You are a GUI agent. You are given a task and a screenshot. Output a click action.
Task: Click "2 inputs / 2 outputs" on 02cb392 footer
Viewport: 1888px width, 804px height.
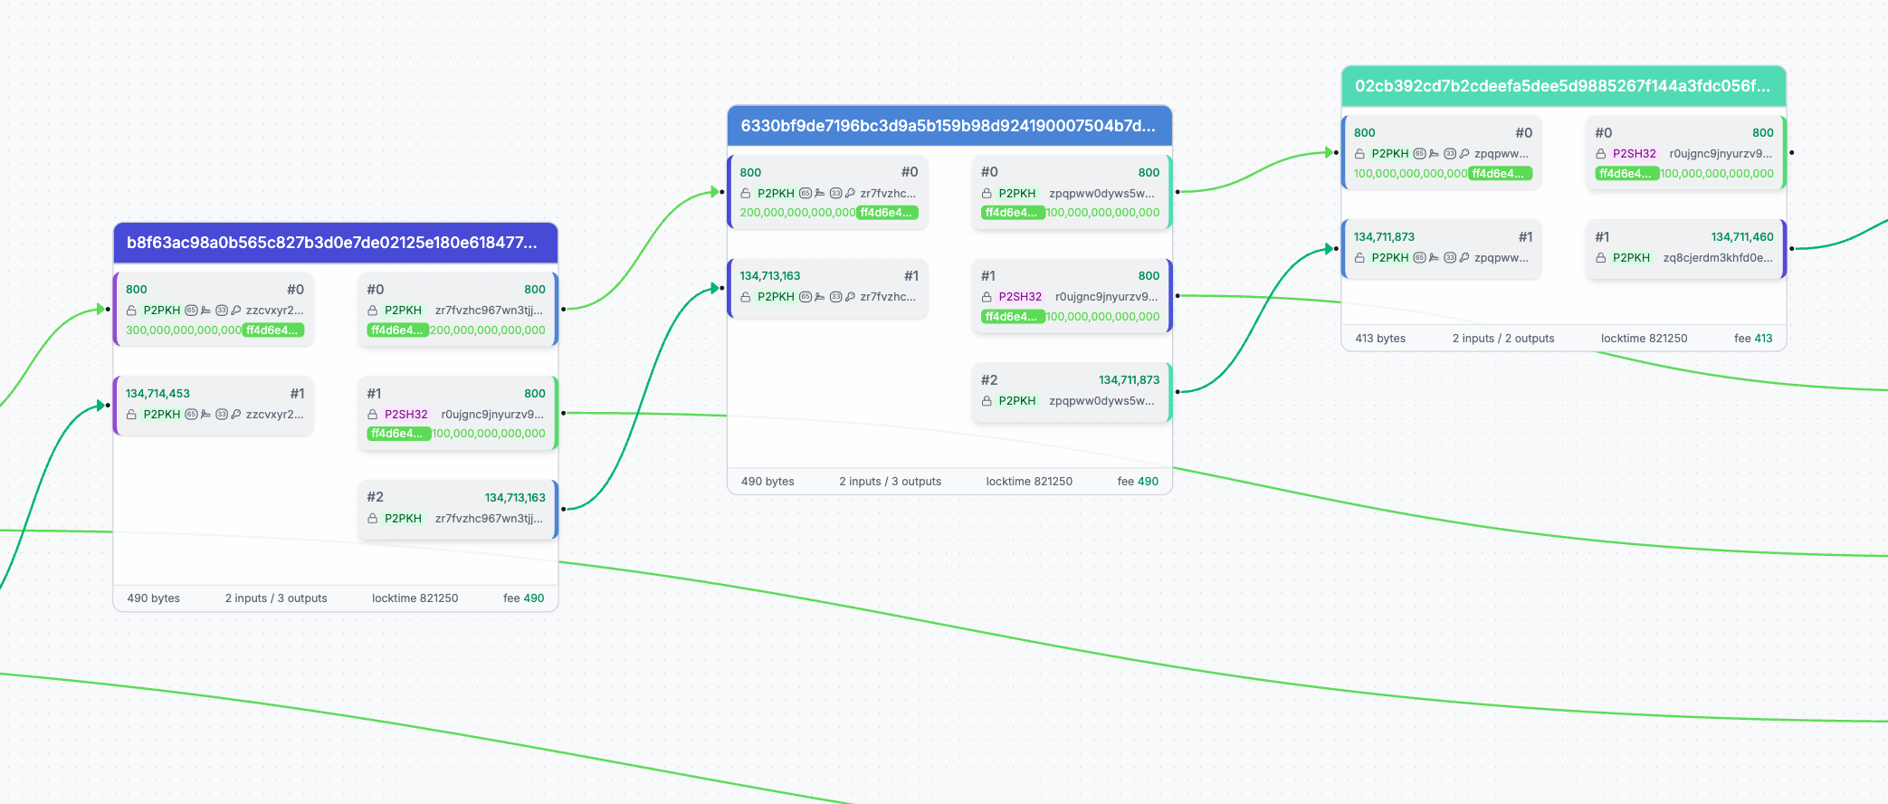pyautogui.click(x=1503, y=339)
